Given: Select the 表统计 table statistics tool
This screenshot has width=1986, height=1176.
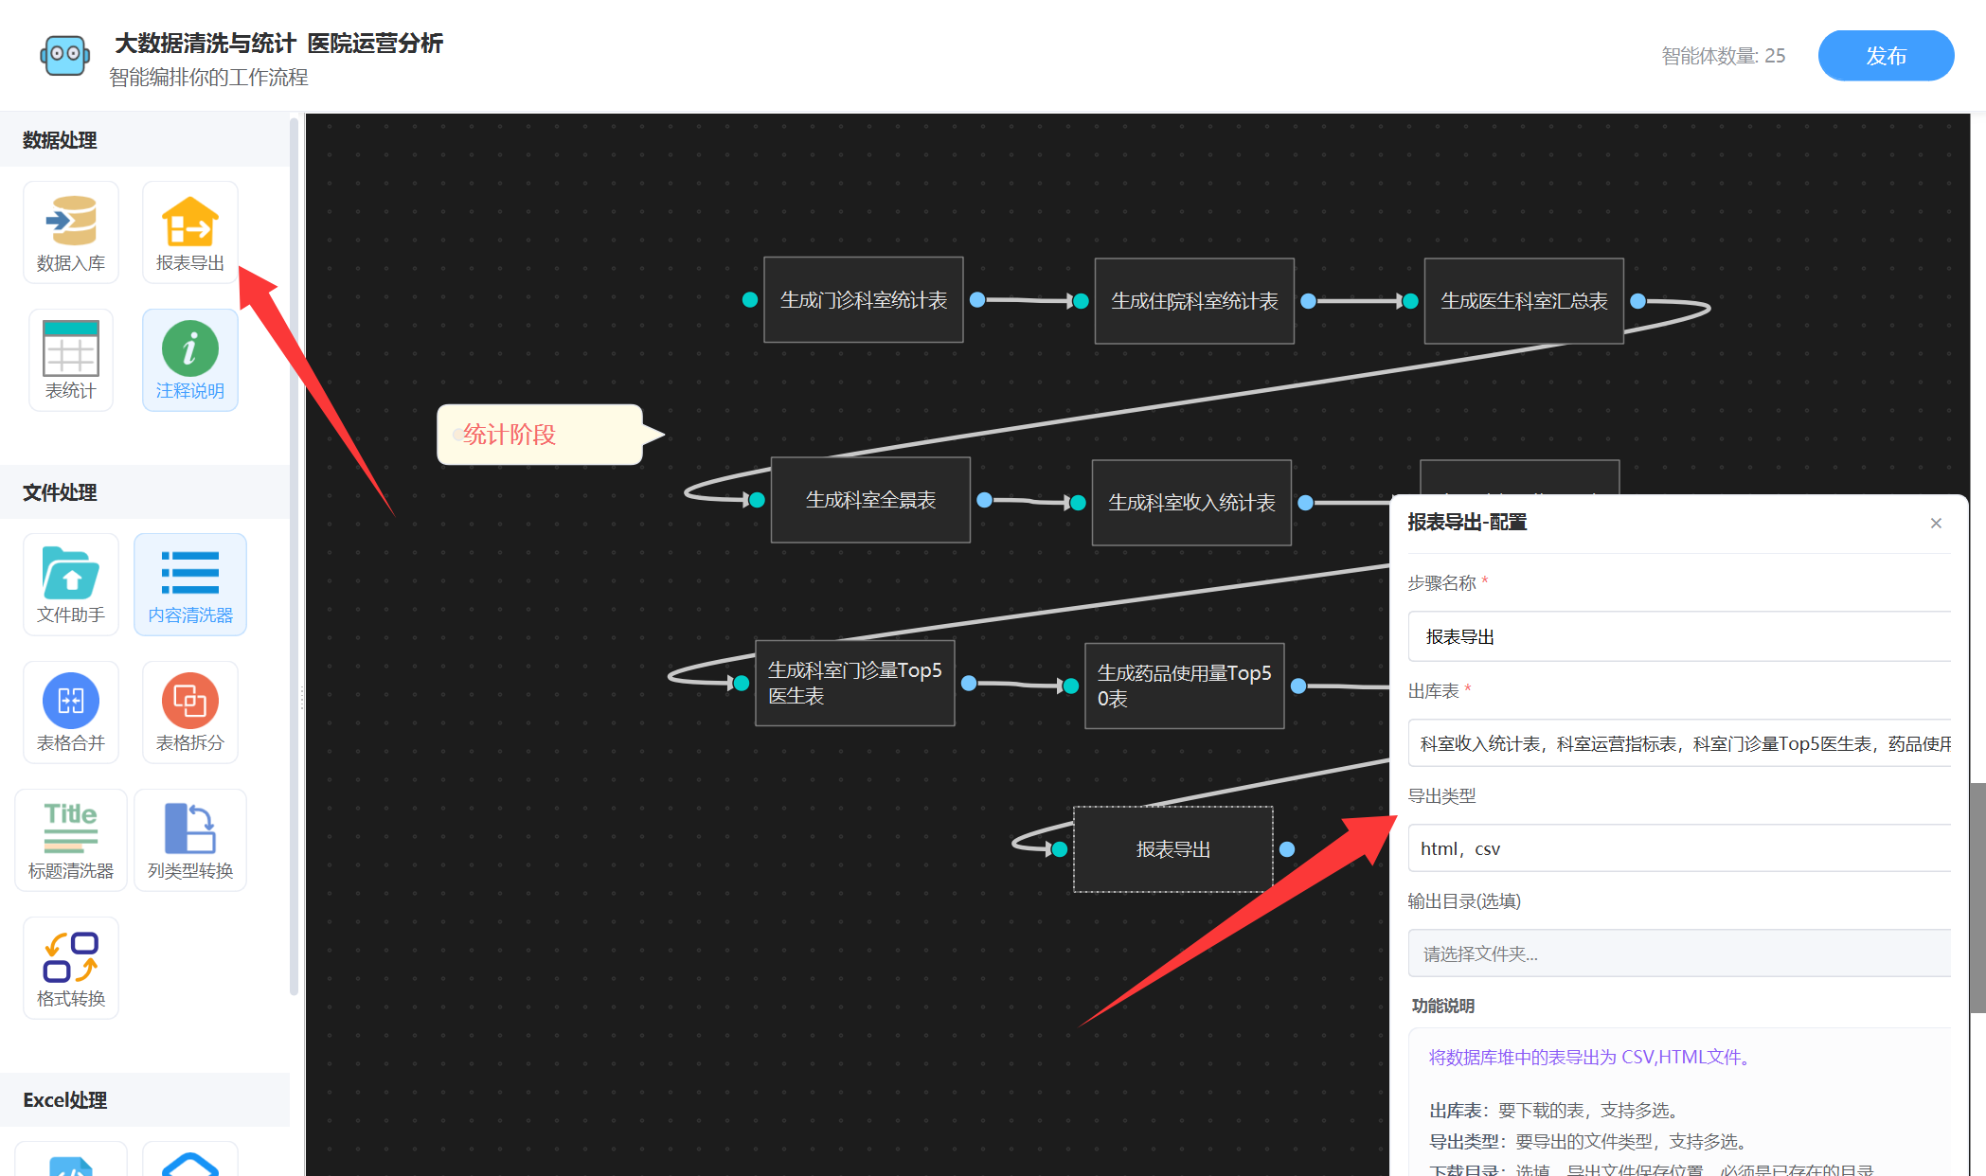Looking at the screenshot, I should tap(71, 360).
